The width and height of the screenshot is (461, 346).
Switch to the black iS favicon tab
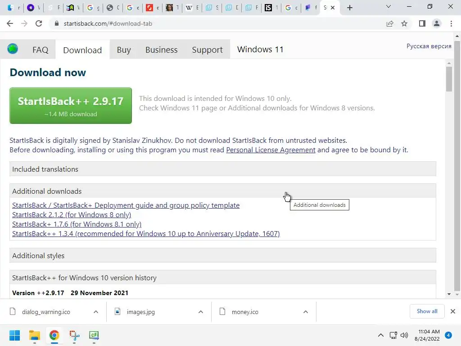(x=268, y=8)
